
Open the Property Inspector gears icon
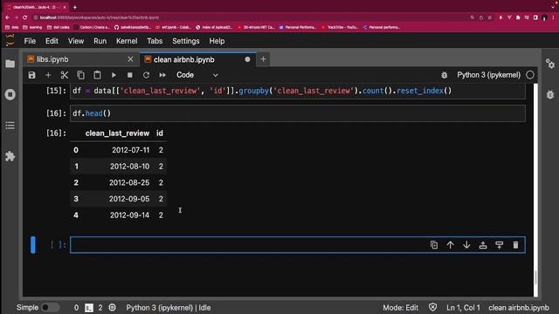point(550,64)
